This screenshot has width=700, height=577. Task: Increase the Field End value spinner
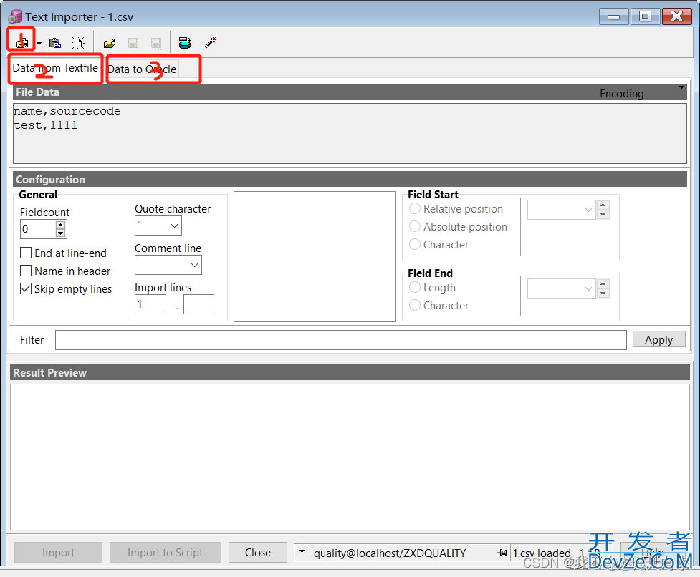pyautogui.click(x=603, y=283)
